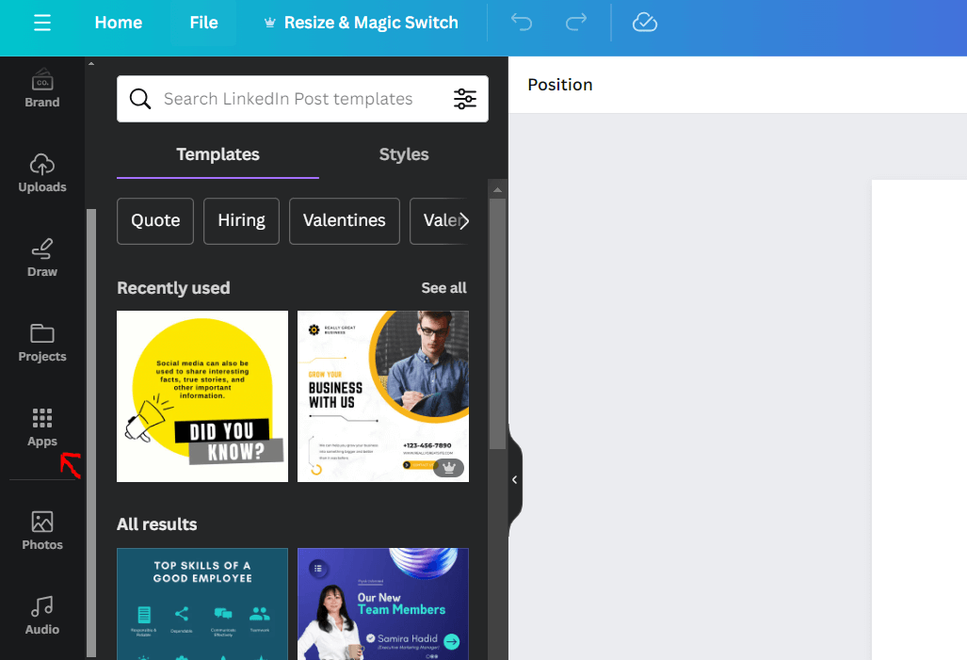Open the Photos panel
Viewport: 967px width, 660px height.
tap(41, 529)
